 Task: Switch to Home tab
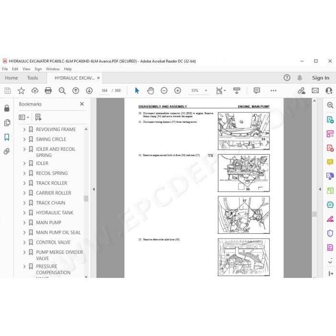click(12, 78)
